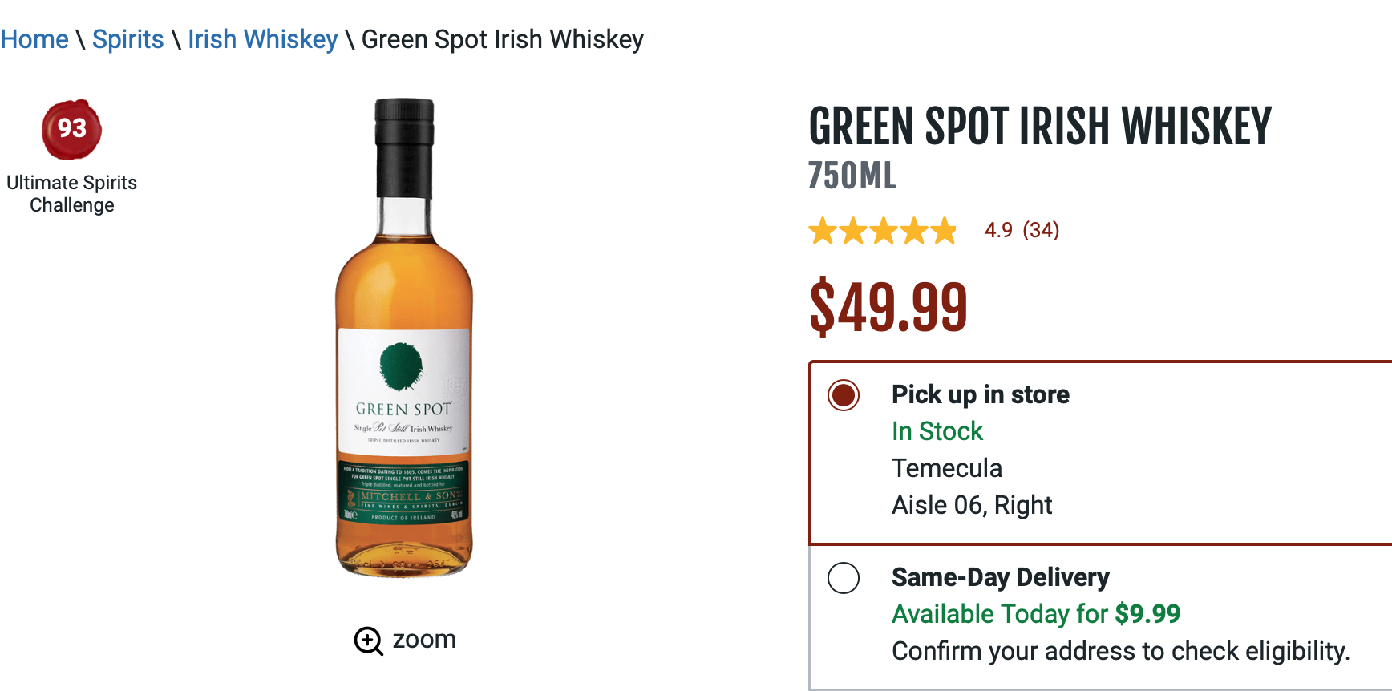Click Confirm your address to check eligibility

[1121, 651]
